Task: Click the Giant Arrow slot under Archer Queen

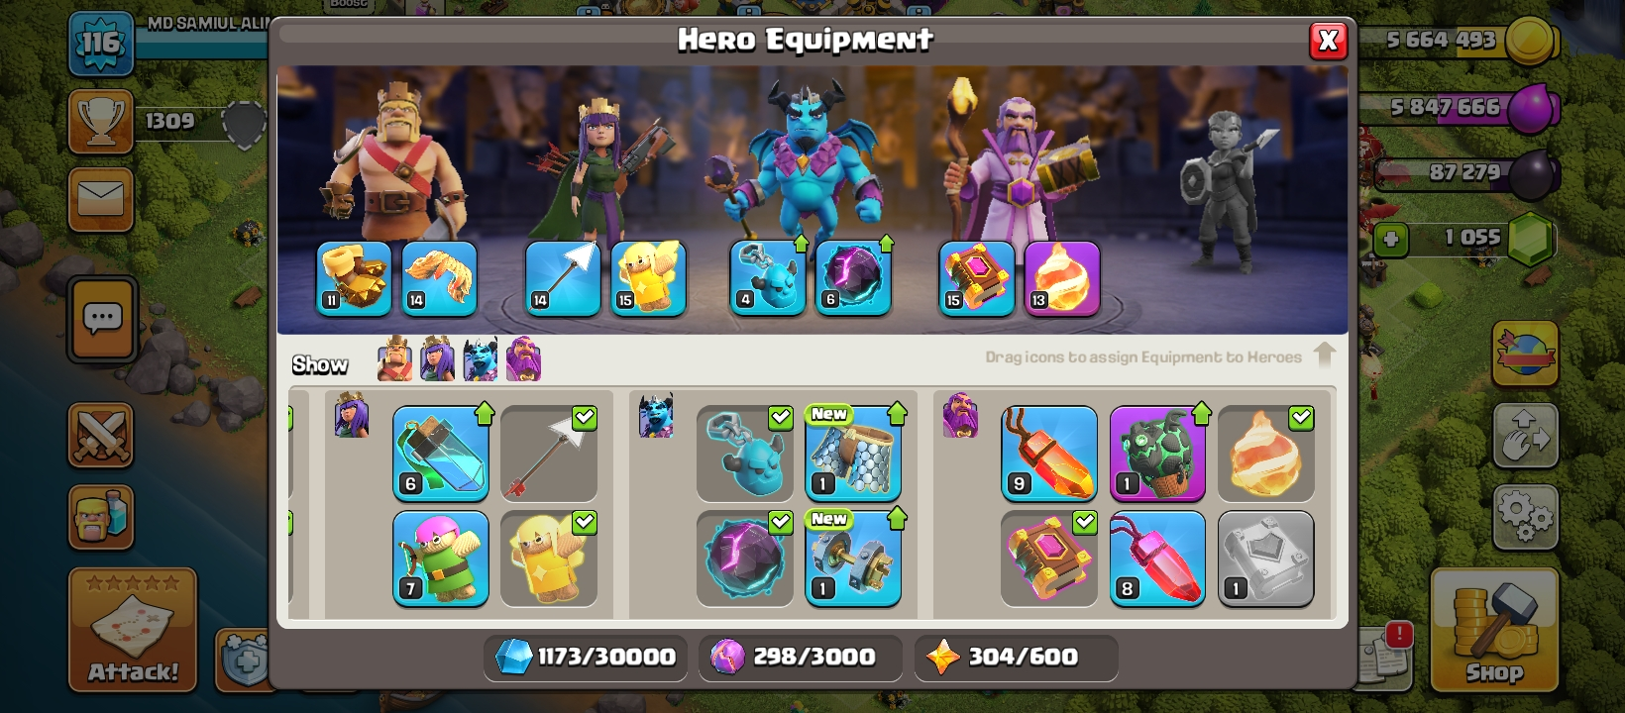Action: [x=563, y=278]
